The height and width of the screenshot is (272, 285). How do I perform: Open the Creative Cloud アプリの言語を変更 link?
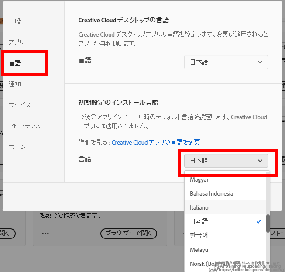(155, 142)
